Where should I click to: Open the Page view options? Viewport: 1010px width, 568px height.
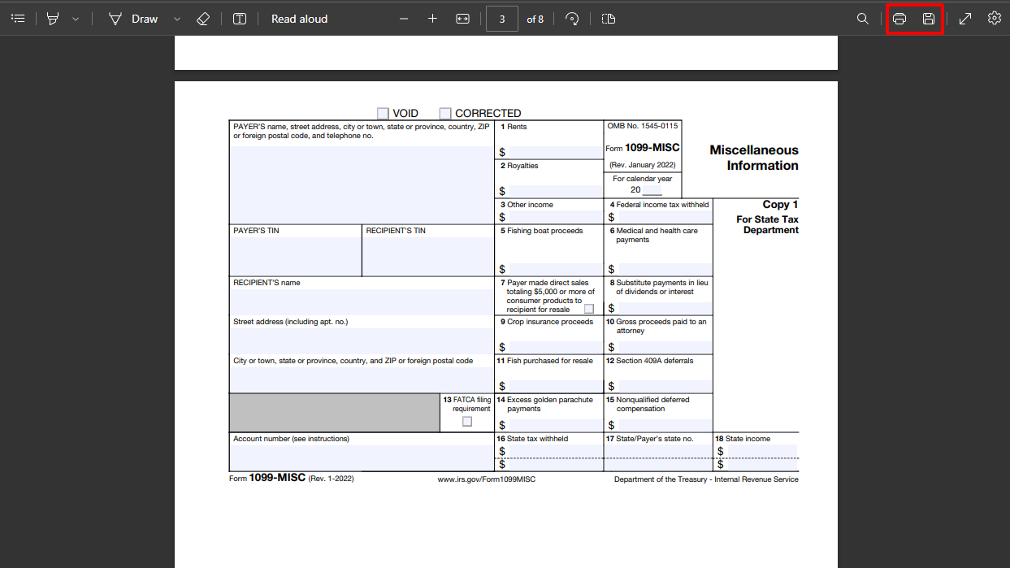click(609, 19)
